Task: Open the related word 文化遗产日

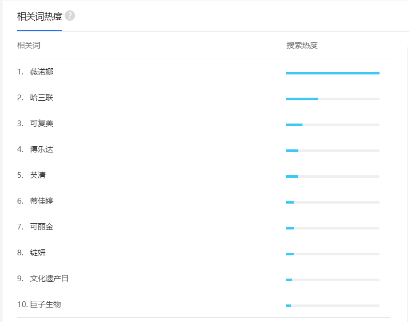Action: [x=49, y=279]
